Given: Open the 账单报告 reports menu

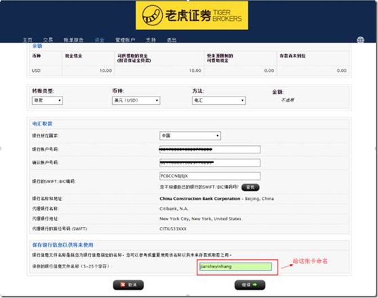Looking at the screenshot, I should coord(74,40).
